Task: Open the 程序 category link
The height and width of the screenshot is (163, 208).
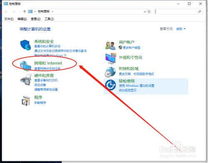Action: click(38, 98)
